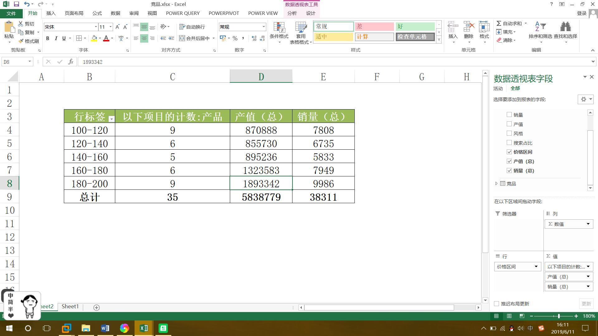Click the italic formatting icon

(x=56, y=38)
